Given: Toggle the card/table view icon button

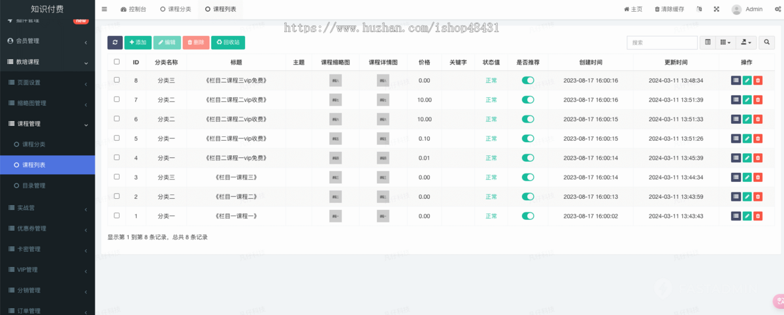Looking at the screenshot, I should coord(708,42).
